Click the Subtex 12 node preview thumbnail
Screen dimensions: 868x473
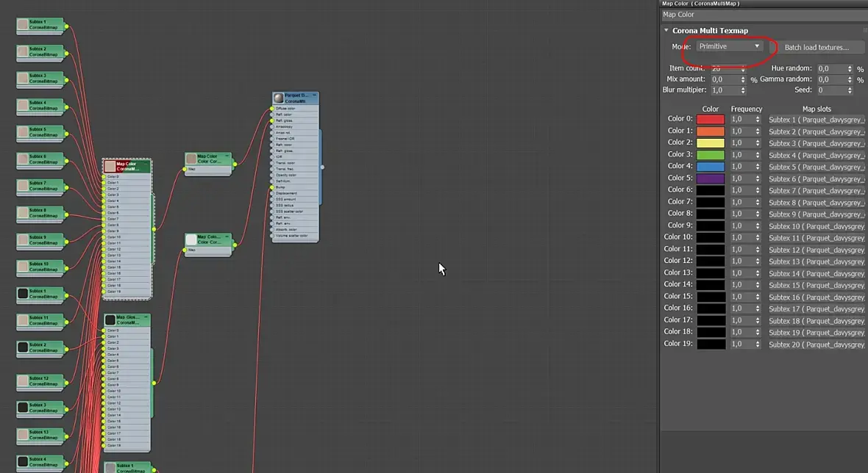[23, 380]
